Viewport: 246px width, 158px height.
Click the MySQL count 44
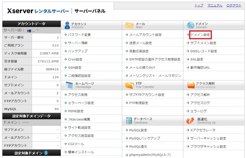tap(57, 109)
